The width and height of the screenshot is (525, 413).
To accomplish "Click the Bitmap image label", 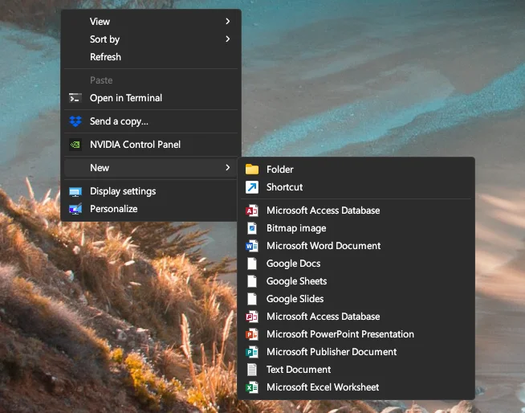I will tap(296, 228).
